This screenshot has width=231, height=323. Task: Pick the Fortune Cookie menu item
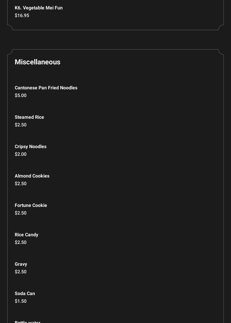point(31,205)
